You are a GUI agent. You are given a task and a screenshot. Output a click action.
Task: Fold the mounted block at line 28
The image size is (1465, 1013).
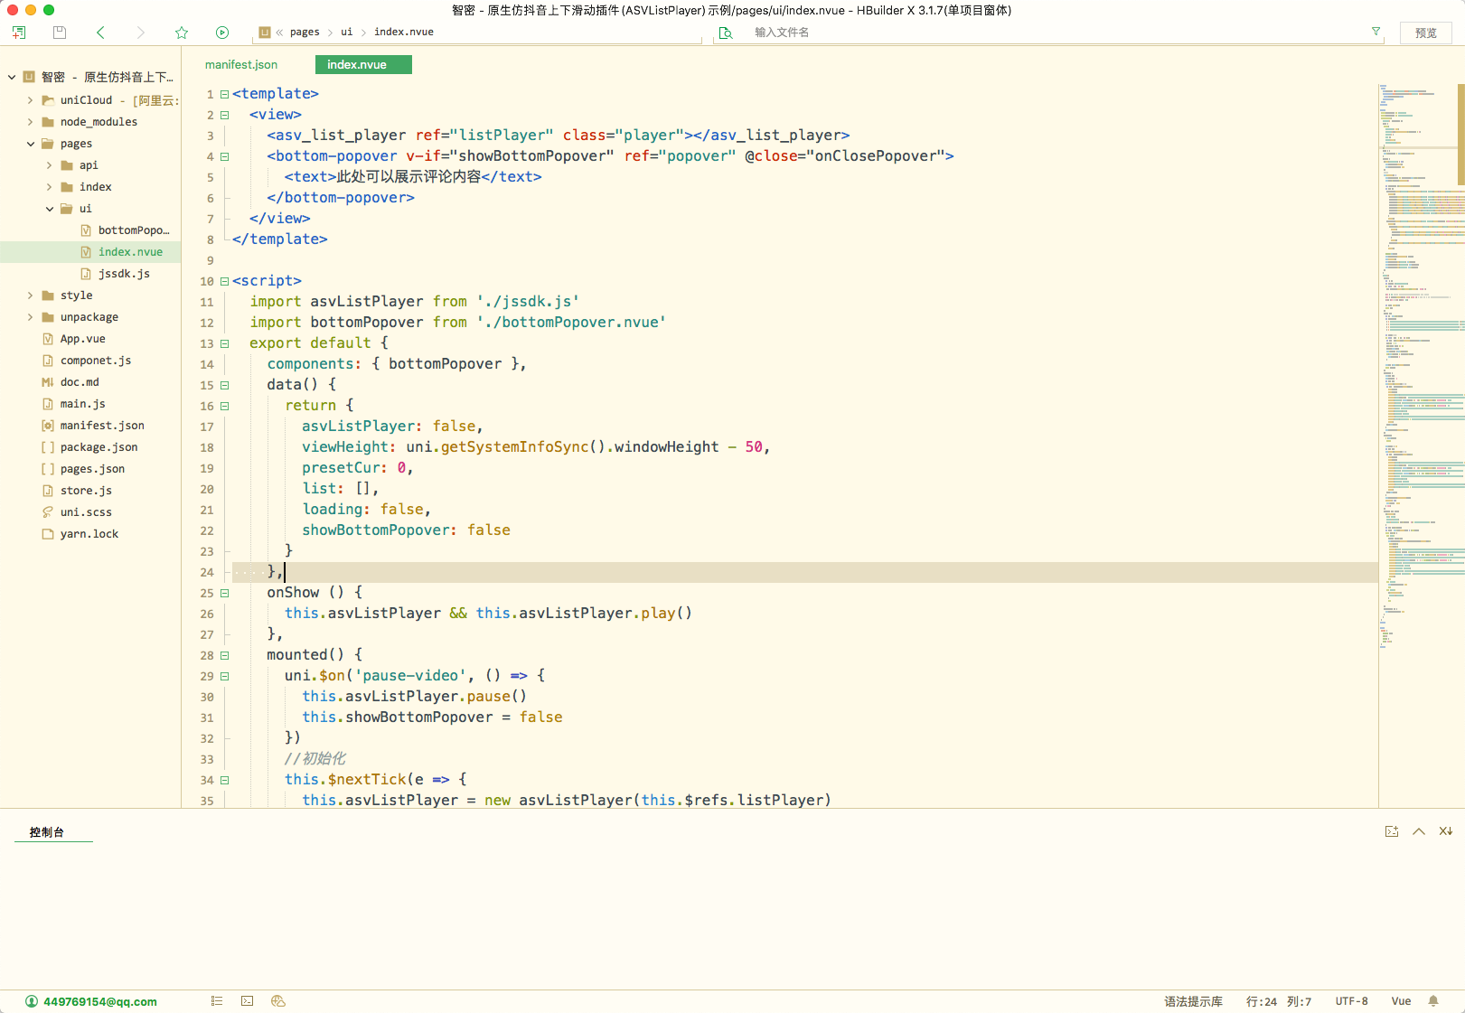[224, 655]
